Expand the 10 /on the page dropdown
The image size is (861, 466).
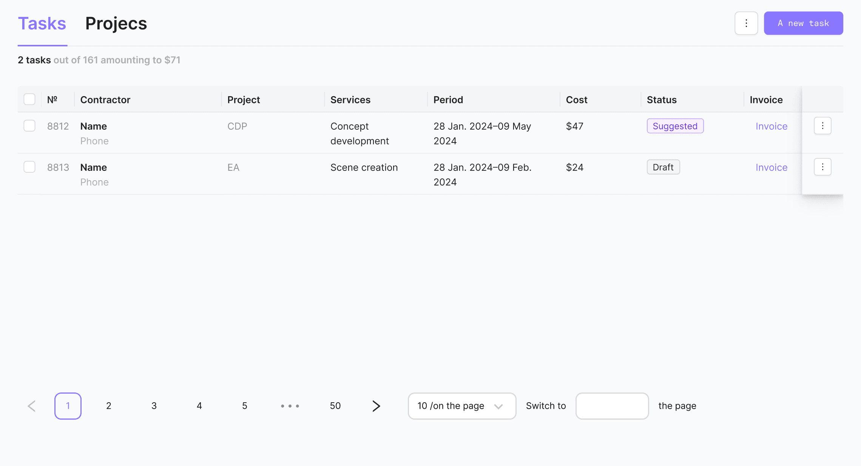461,406
